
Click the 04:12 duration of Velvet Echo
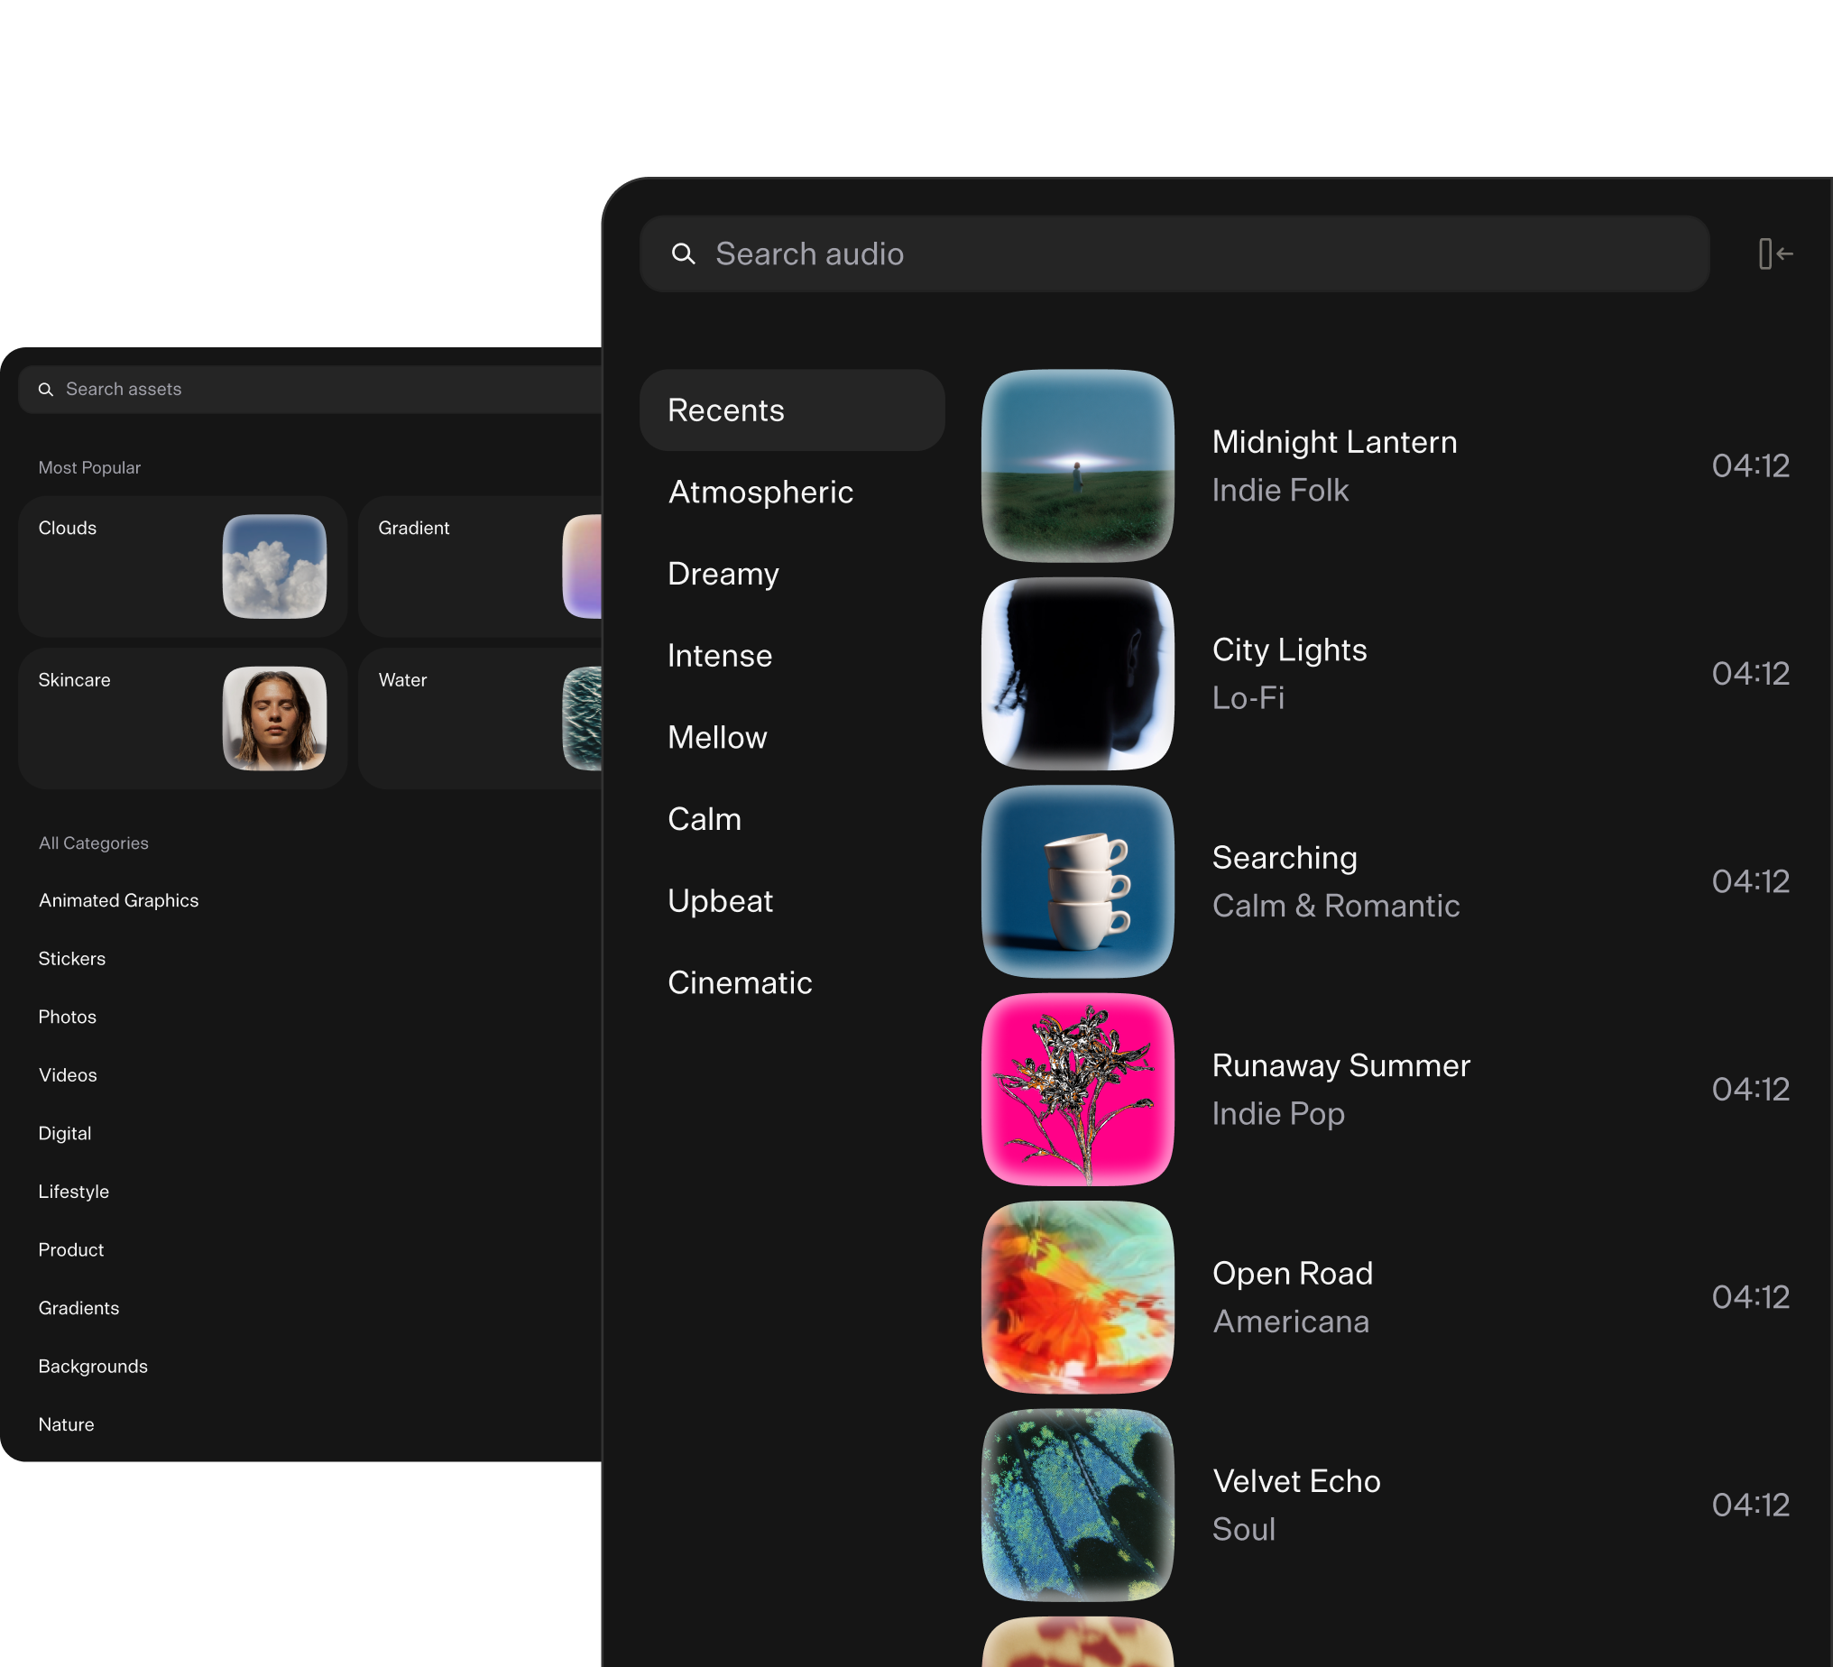point(1749,1506)
